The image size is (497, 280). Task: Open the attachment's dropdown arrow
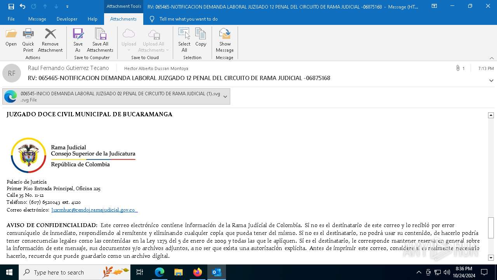click(225, 96)
